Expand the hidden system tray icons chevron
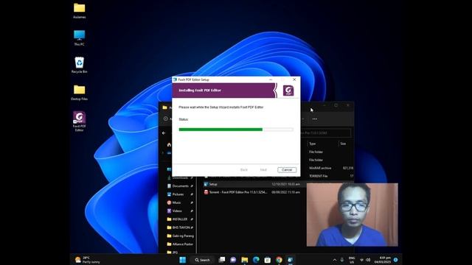 pos(334,260)
